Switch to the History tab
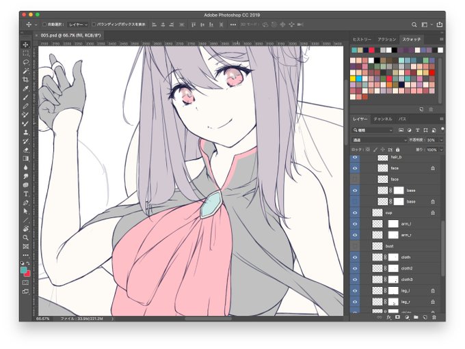Screen dimensions: 465x349 pos(362,39)
